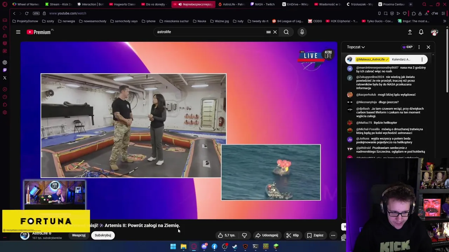This screenshot has height=252, width=449.
Task: Open the Nauka bookmarks folder
Action: tap(199, 21)
